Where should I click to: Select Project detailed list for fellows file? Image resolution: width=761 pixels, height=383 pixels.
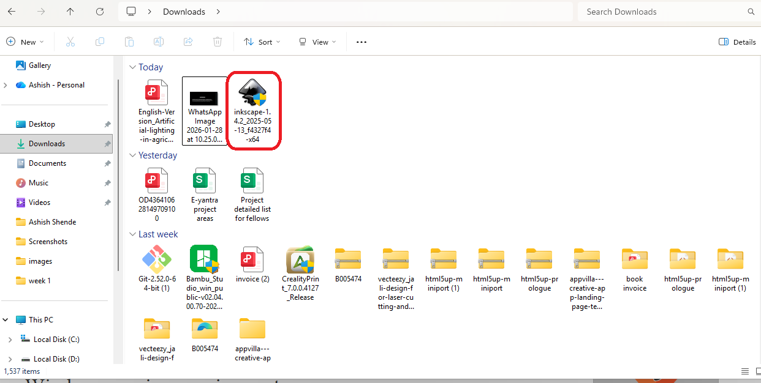pyautogui.click(x=252, y=195)
